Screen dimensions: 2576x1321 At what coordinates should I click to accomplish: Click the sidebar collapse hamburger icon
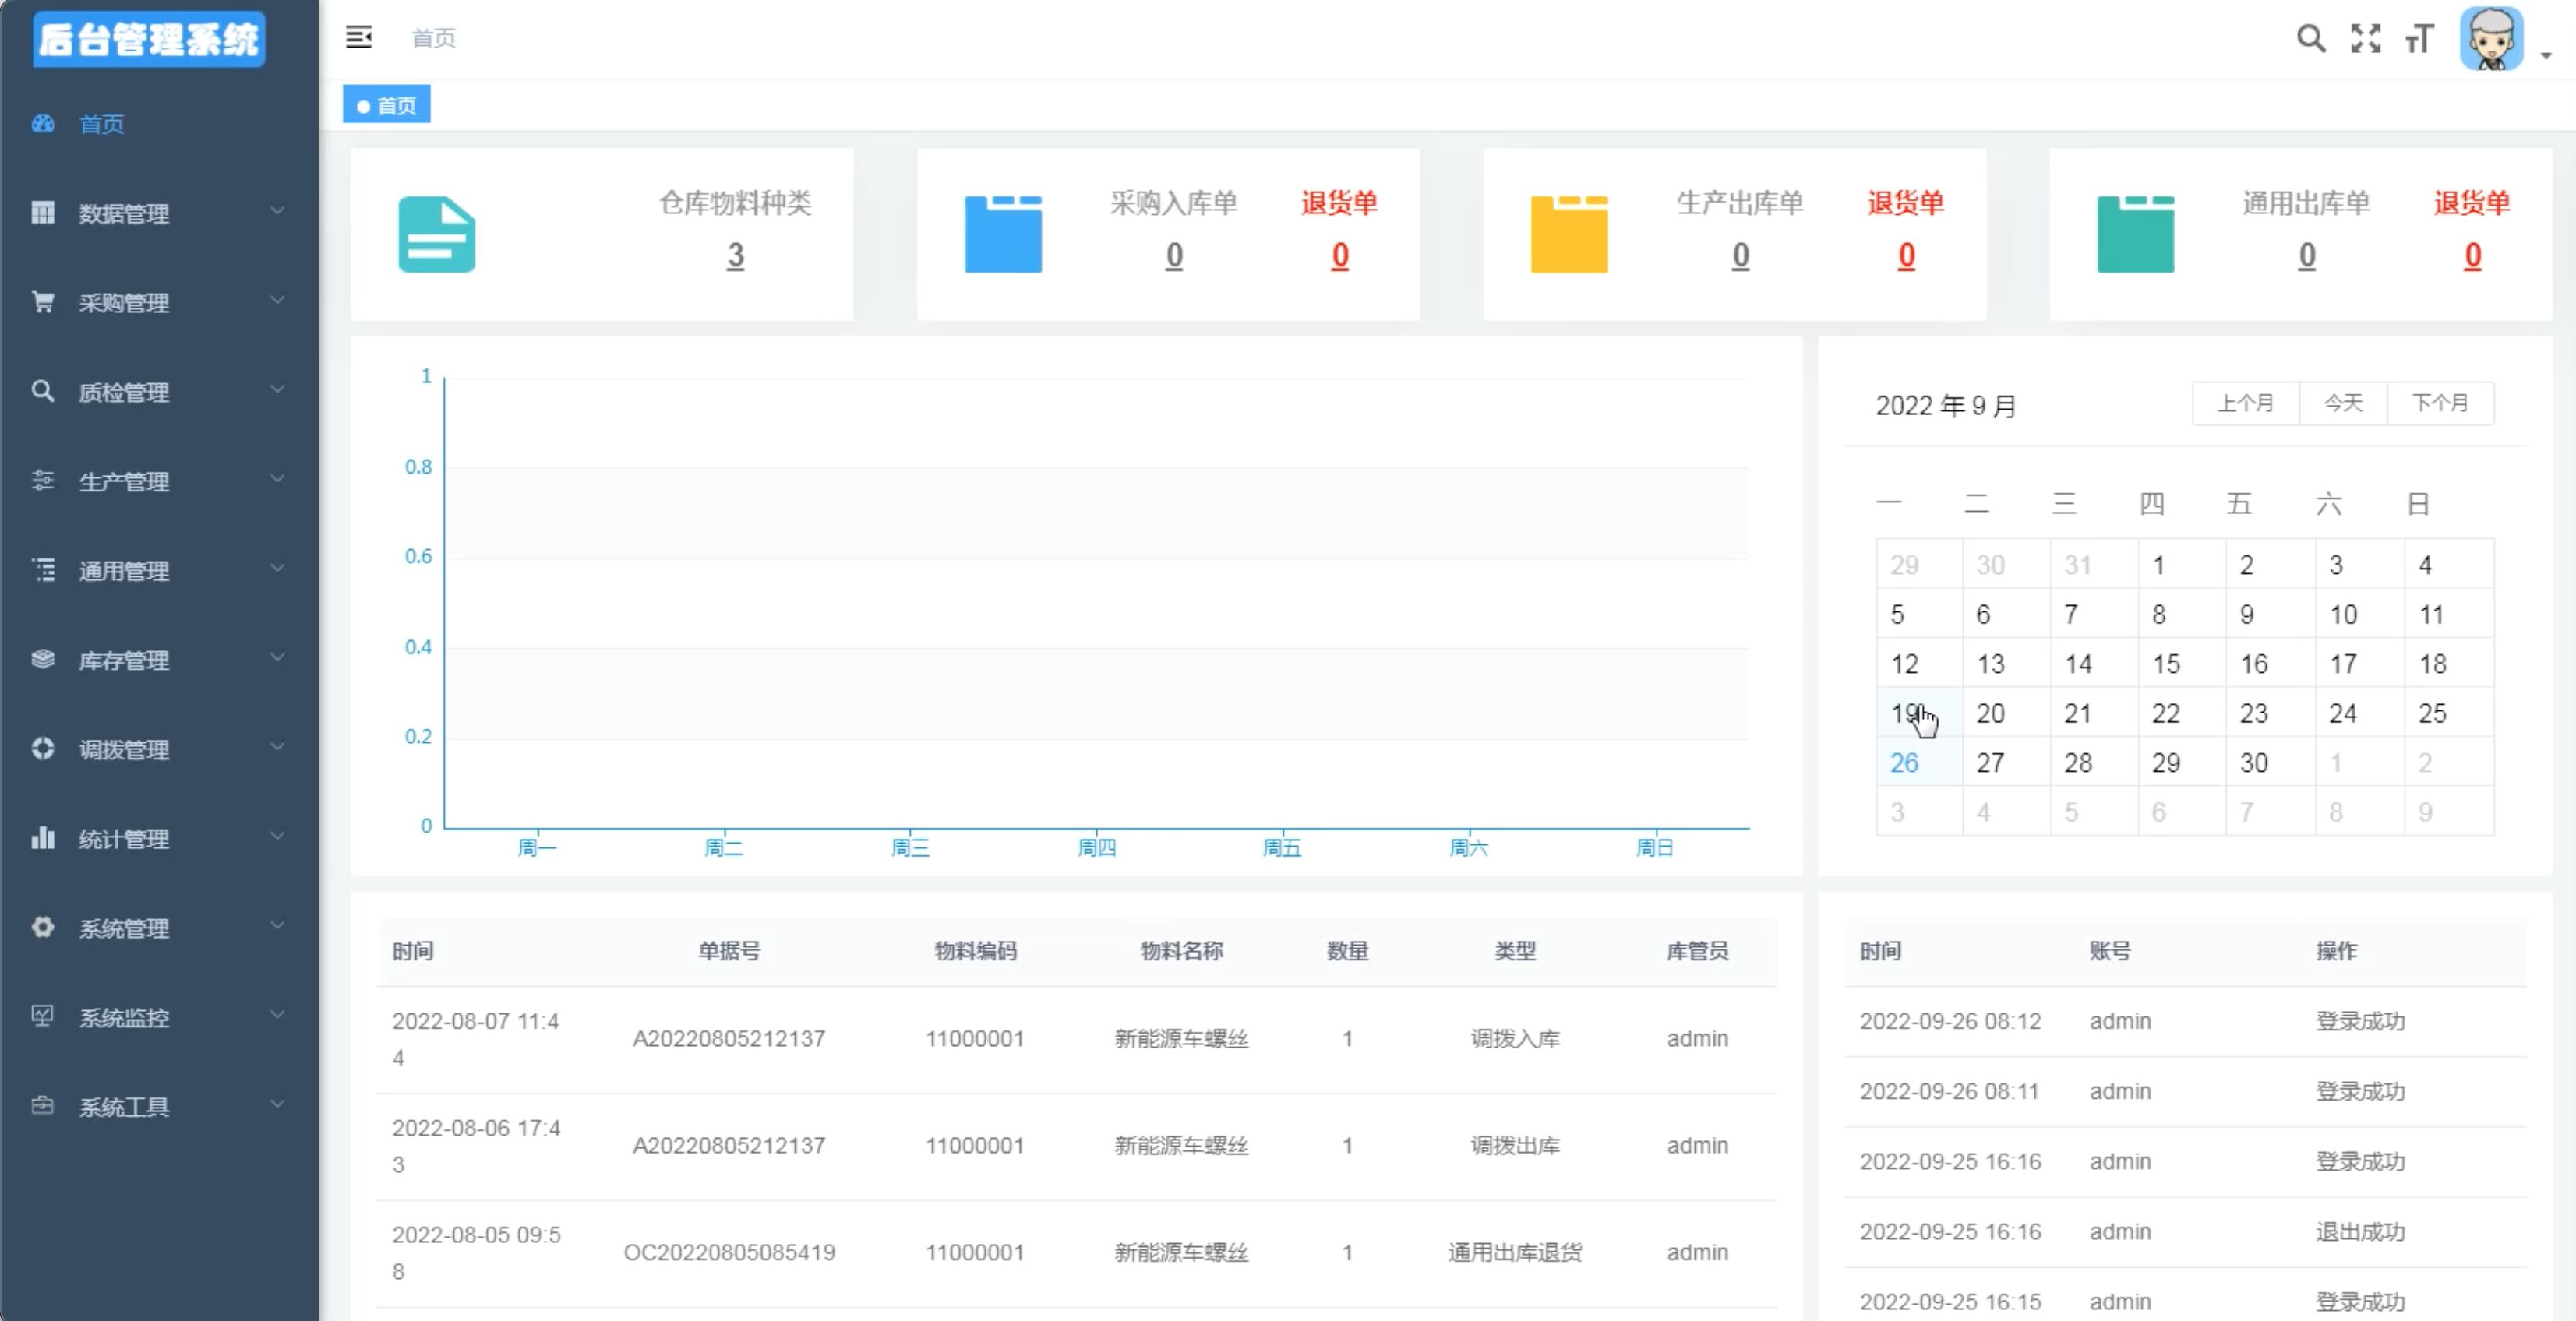point(358,38)
